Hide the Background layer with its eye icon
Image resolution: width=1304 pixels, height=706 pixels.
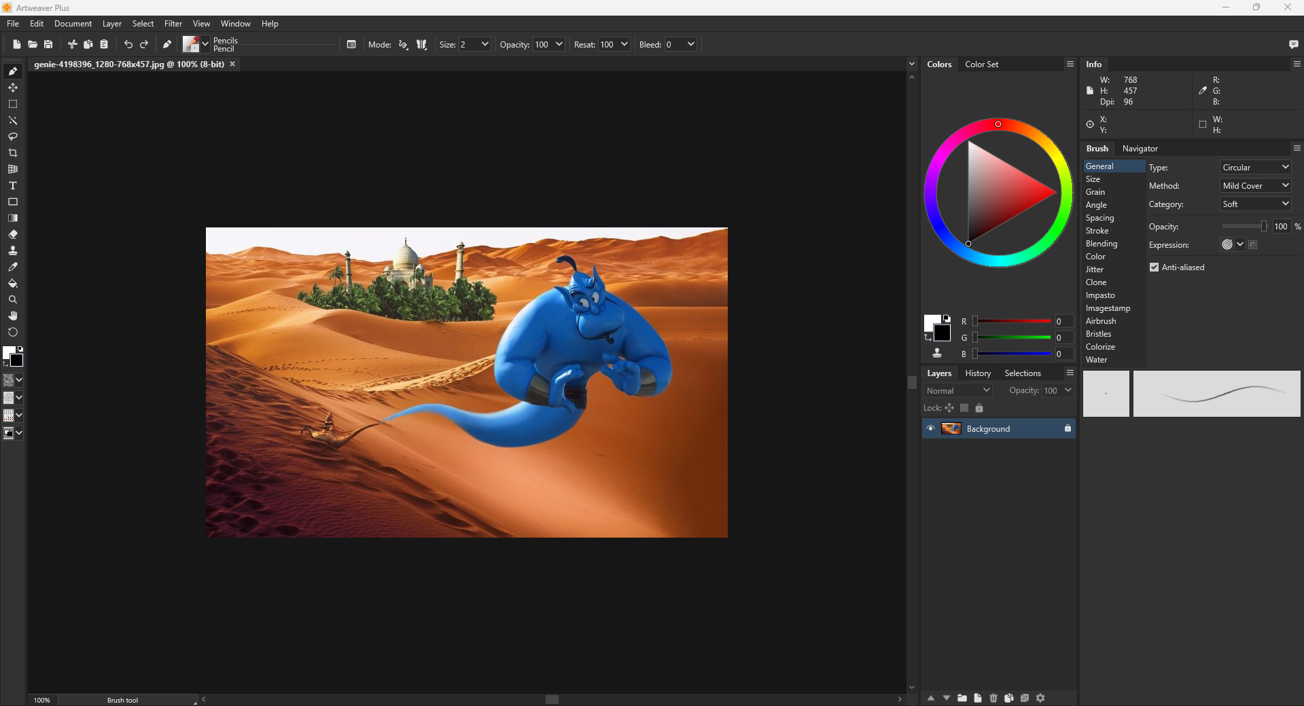click(x=931, y=428)
